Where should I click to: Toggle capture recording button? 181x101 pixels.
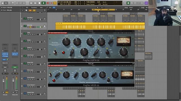[51, 3]
